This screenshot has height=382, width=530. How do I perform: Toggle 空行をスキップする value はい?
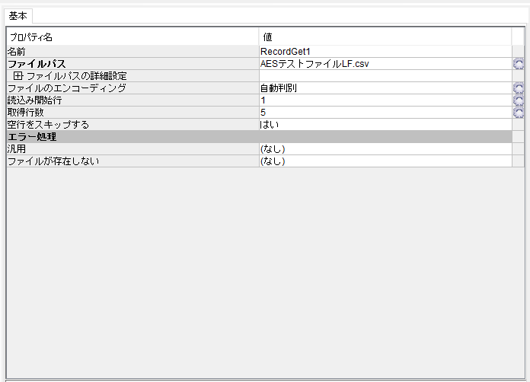[x=385, y=125]
